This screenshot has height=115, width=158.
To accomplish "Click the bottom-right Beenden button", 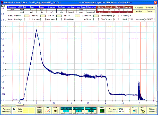I will click(152, 112).
